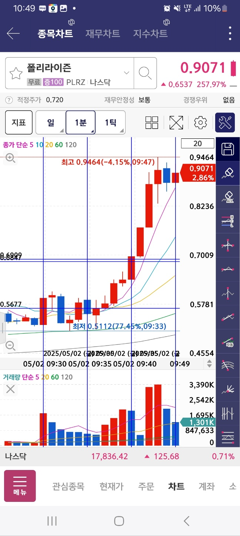Open the multi-chart grid layout icon

coord(152,122)
